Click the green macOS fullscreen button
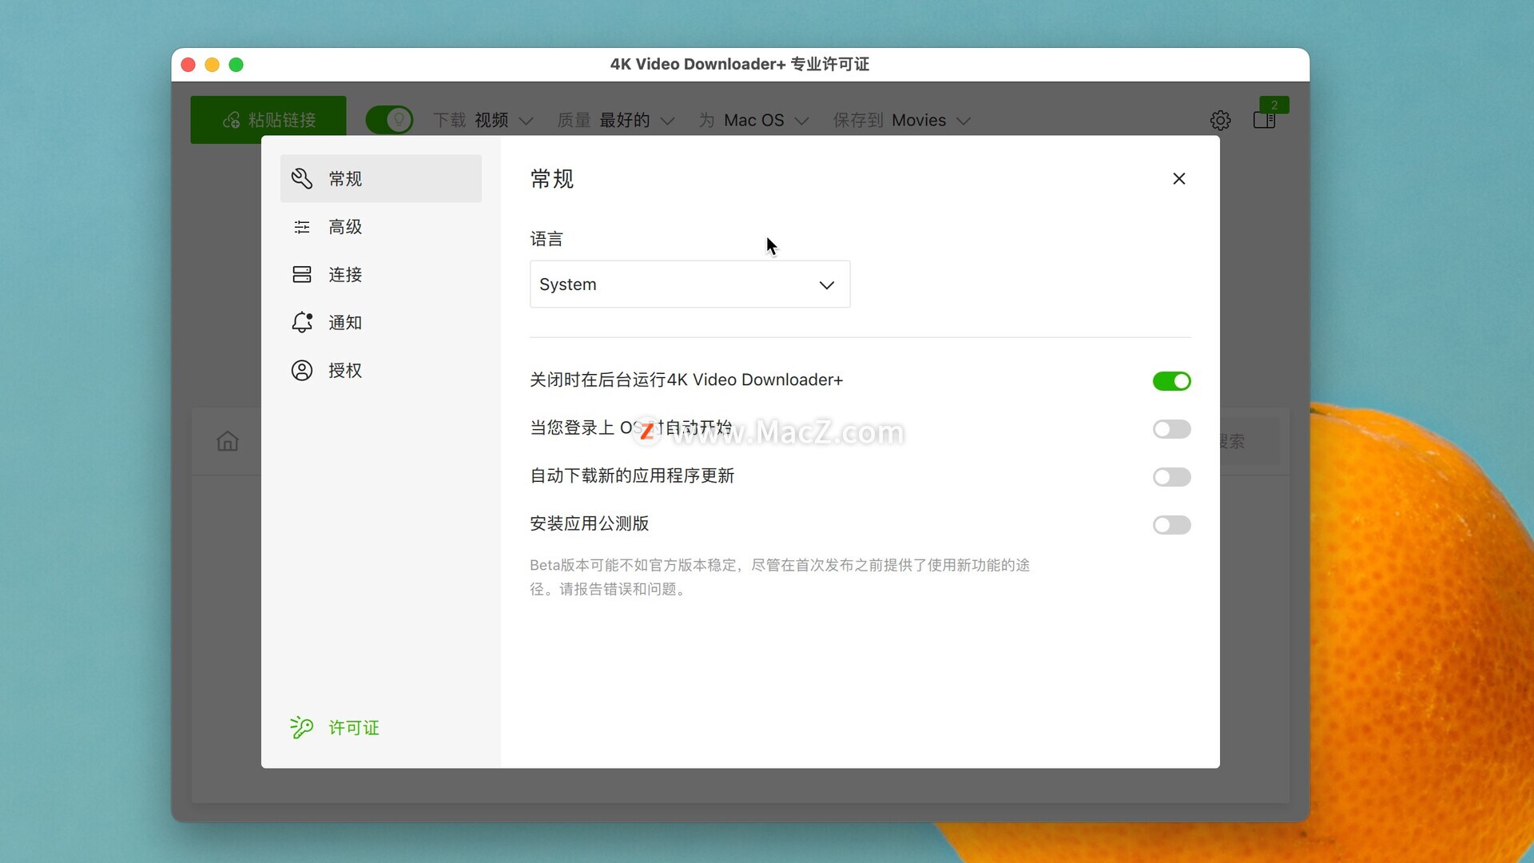The image size is (1534, 863). tap(236, 65)
